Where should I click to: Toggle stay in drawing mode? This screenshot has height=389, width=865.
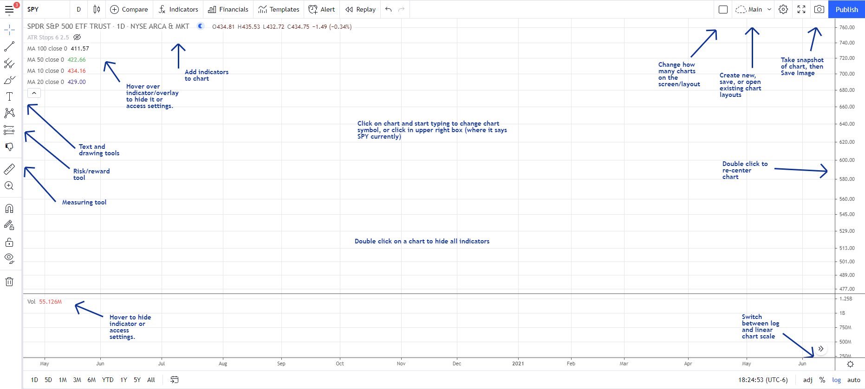(x=9, y=225)
